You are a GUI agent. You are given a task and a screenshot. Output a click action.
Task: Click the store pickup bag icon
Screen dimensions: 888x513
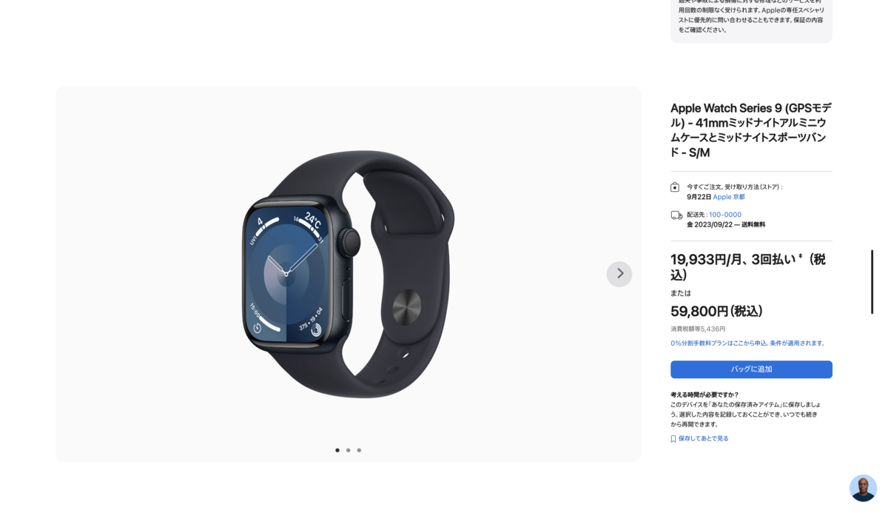(675, 187)
